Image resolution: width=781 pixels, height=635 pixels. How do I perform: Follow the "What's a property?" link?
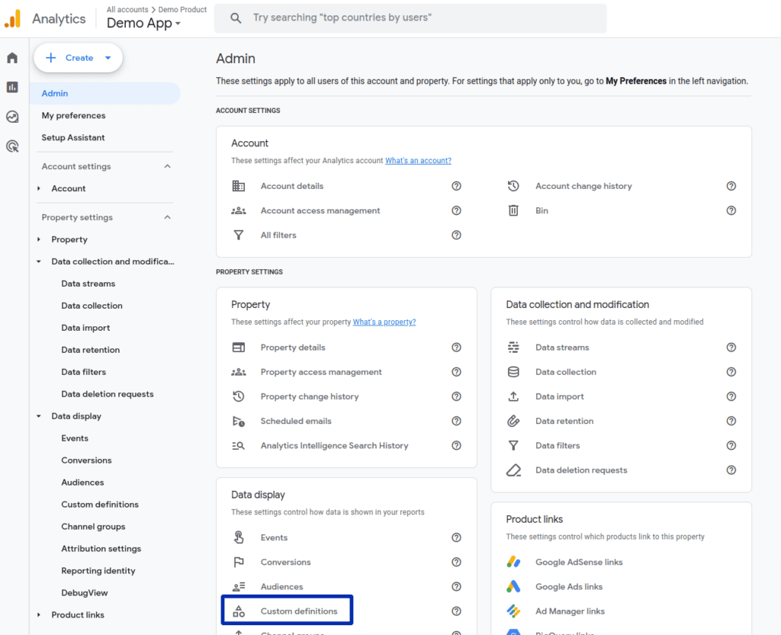point(384,322)
